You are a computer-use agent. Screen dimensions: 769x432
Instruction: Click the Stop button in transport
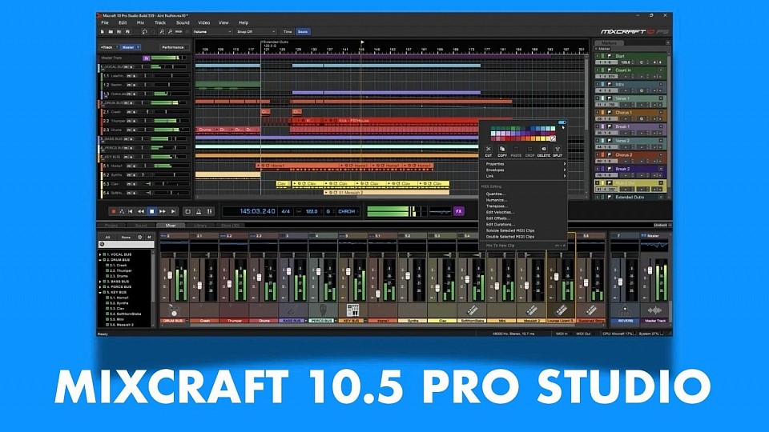coord(152,211)
